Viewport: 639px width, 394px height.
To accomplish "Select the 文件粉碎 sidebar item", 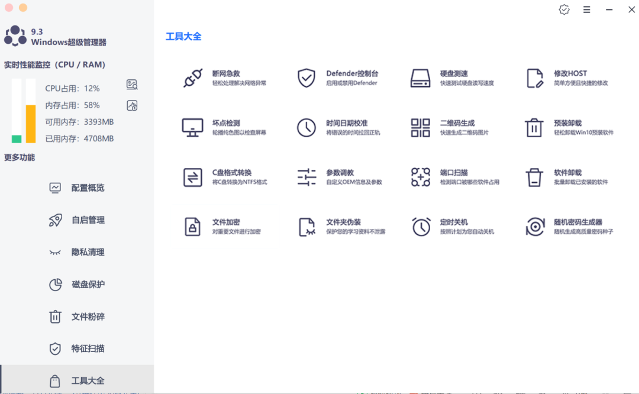I will pos(77,317).
